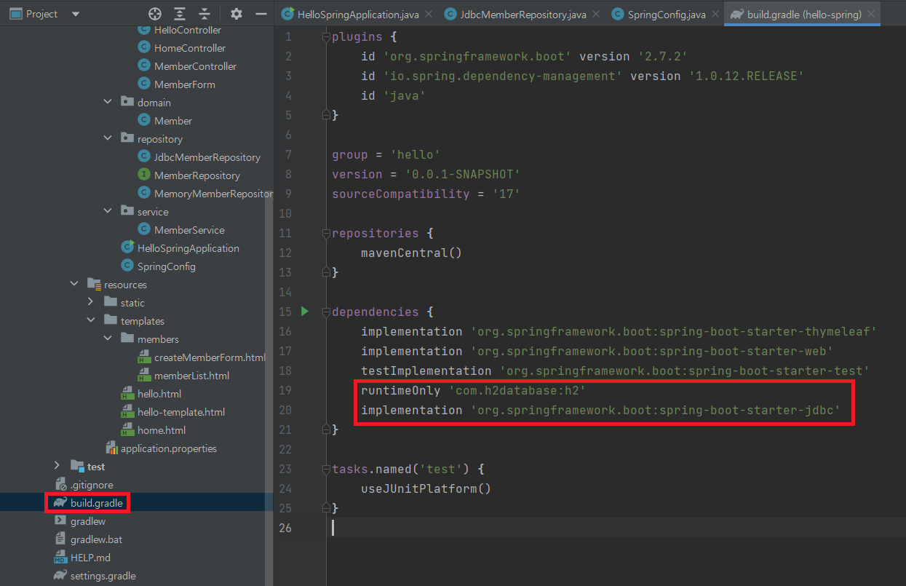Click the Expand All icon in Project panel
The height and width of the screenshot is (586, 906).
[x=180, y=14]
